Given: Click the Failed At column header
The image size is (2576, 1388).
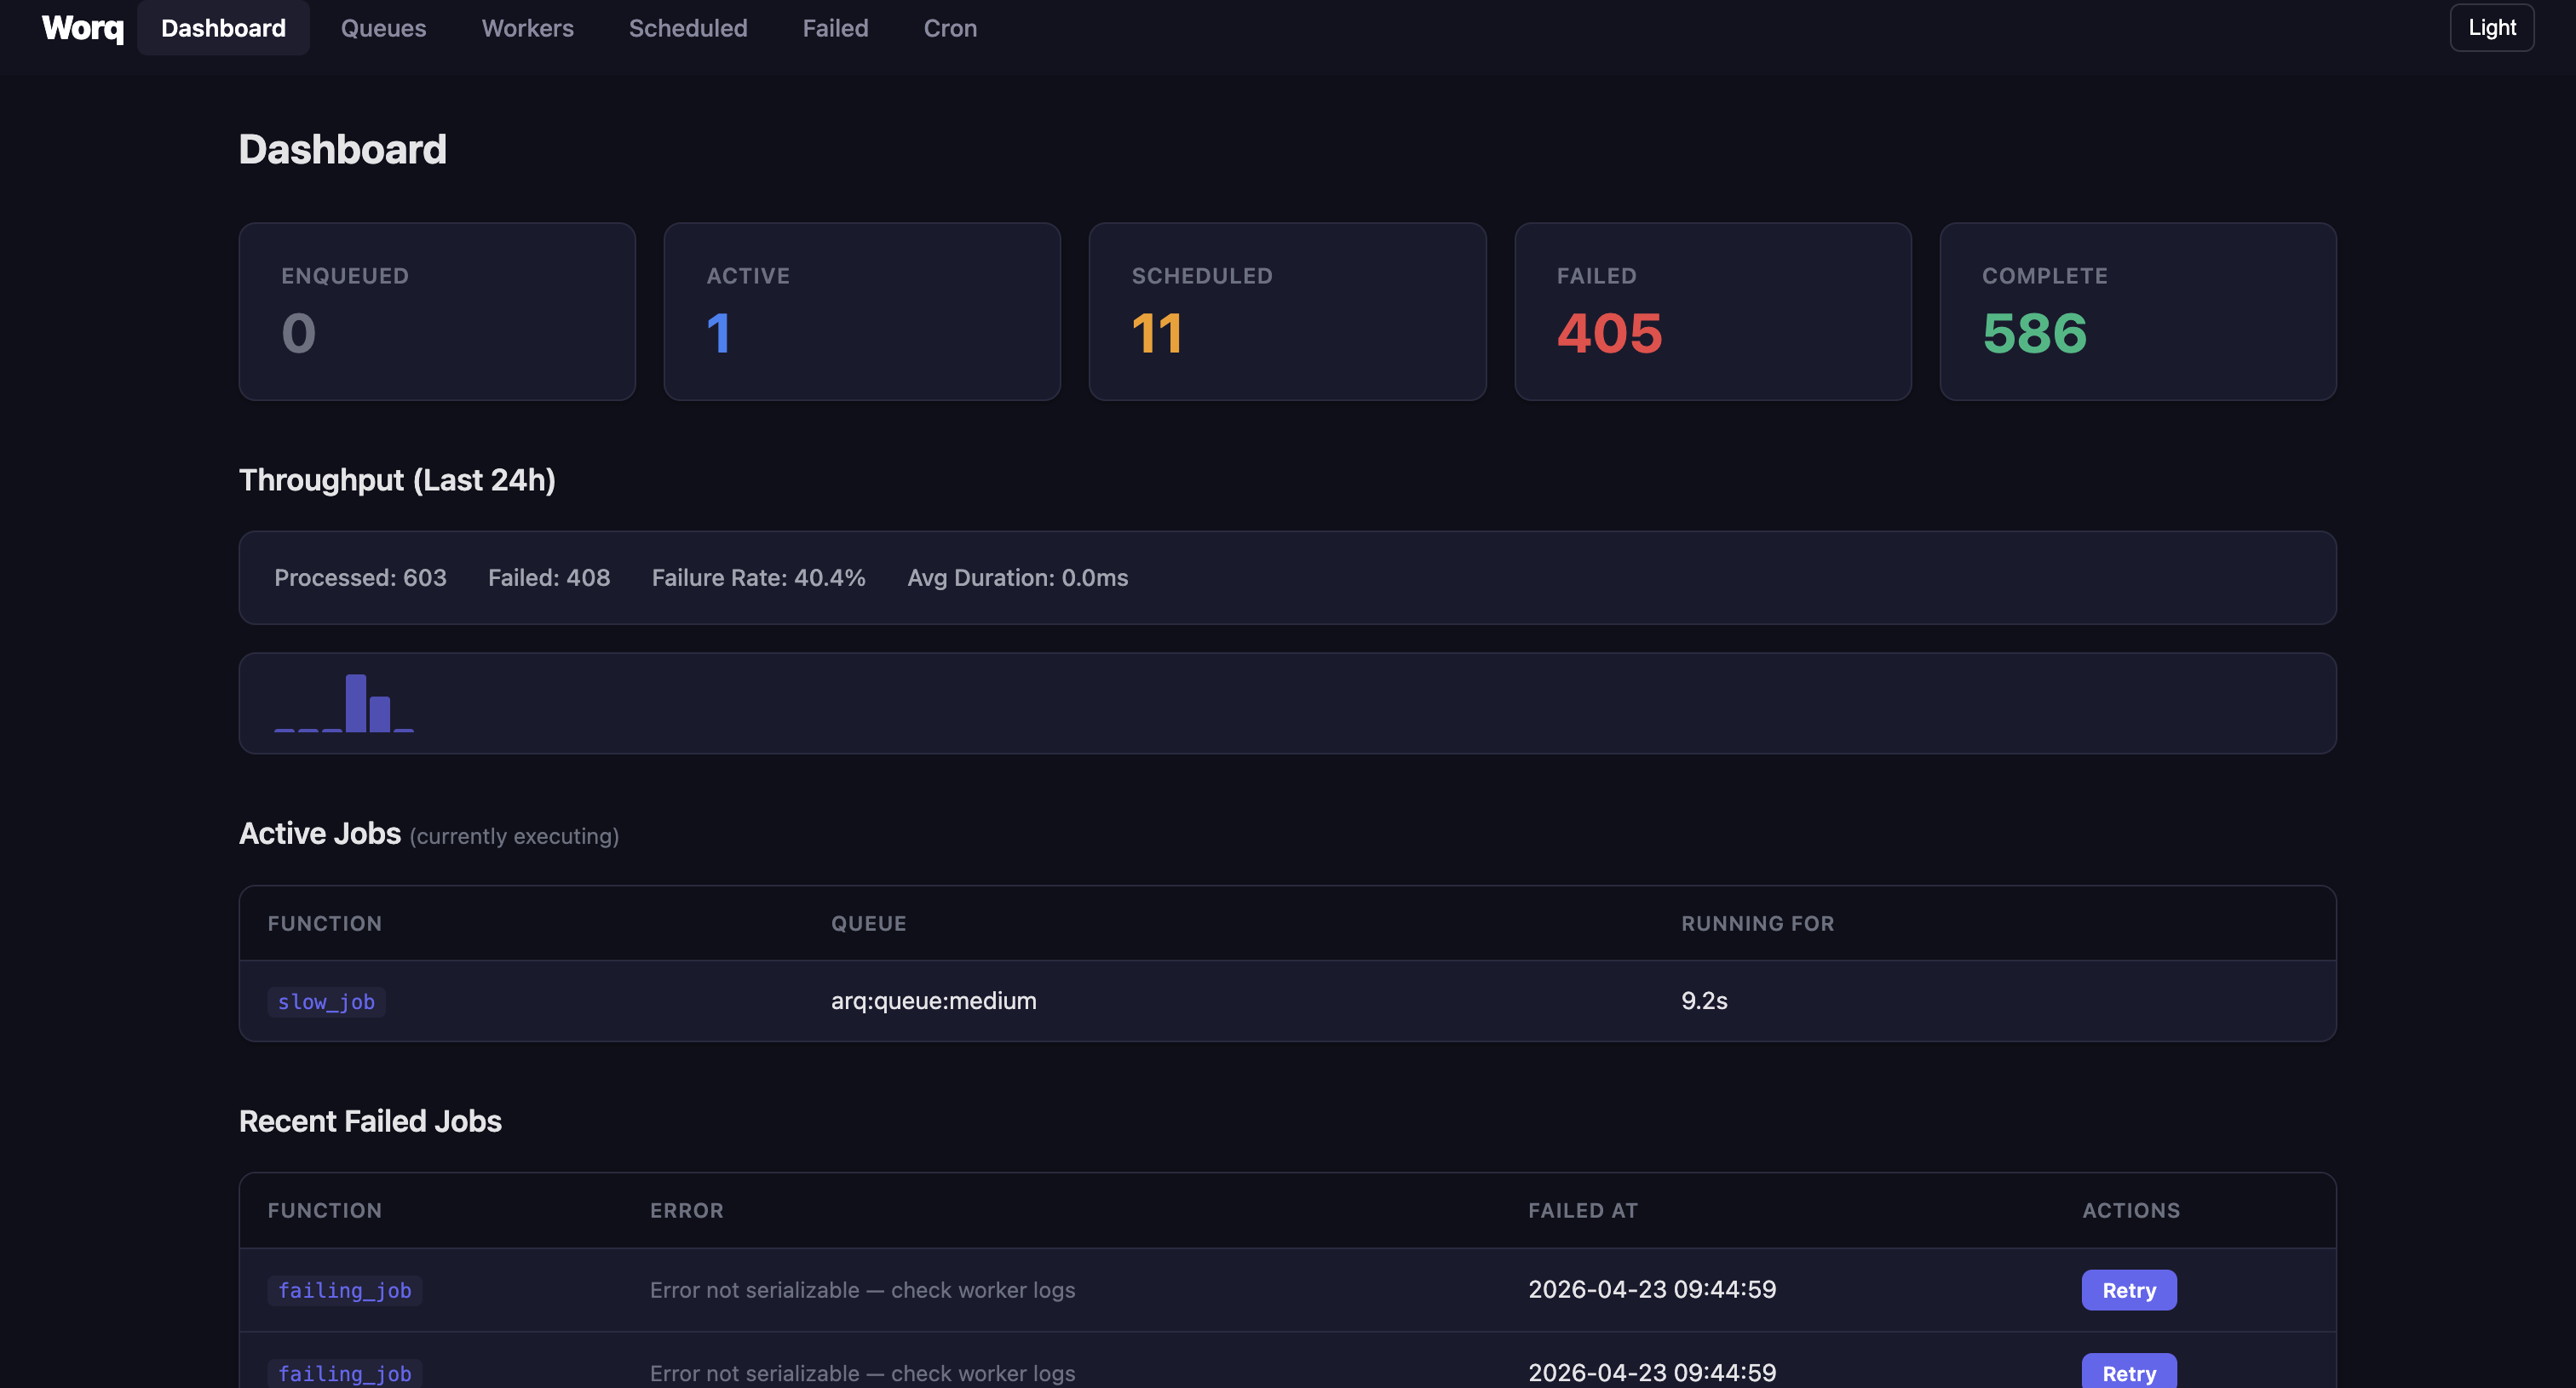Looking at the screenshot, I should click(1583, 1210).
